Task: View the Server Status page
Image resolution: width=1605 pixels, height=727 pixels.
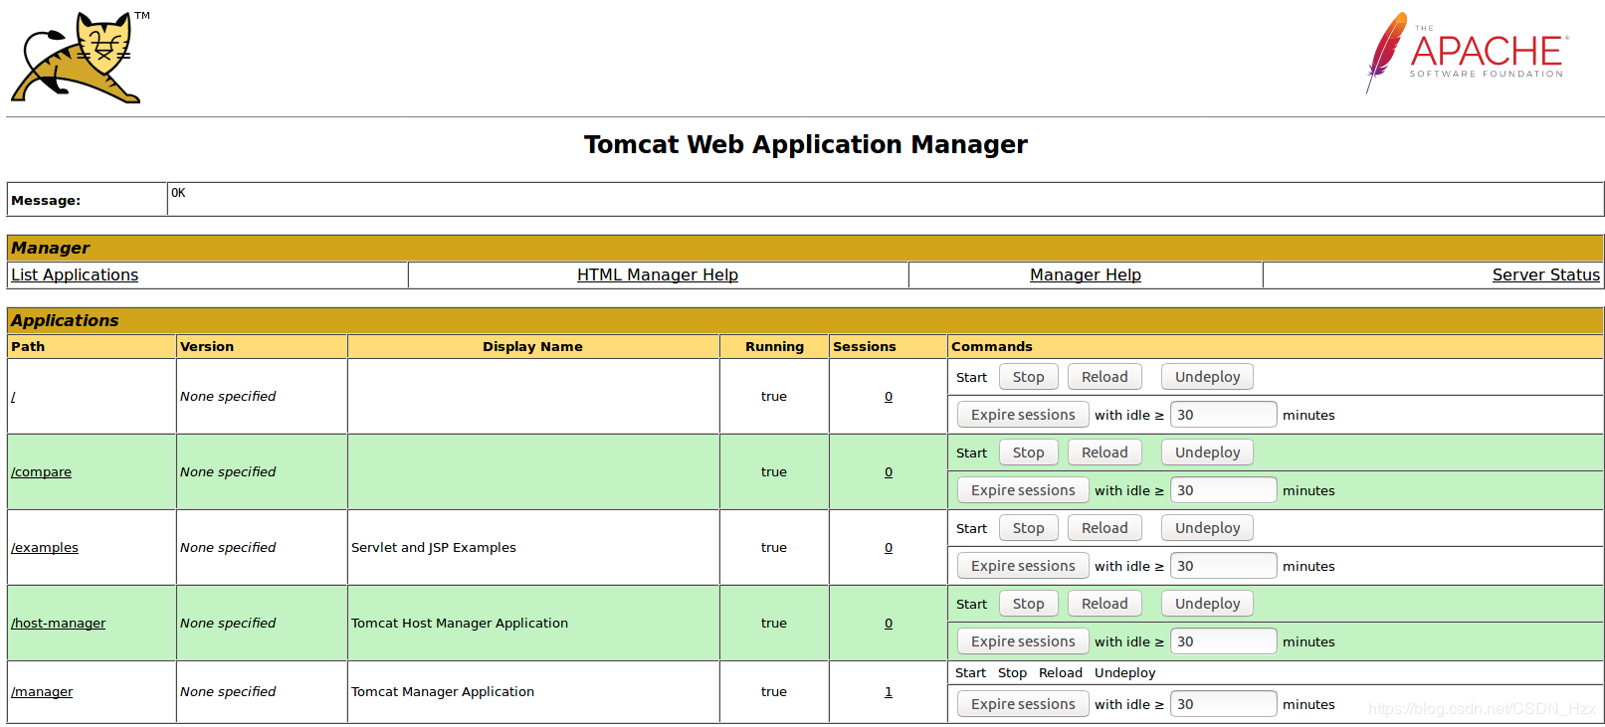Action: 1546,275
